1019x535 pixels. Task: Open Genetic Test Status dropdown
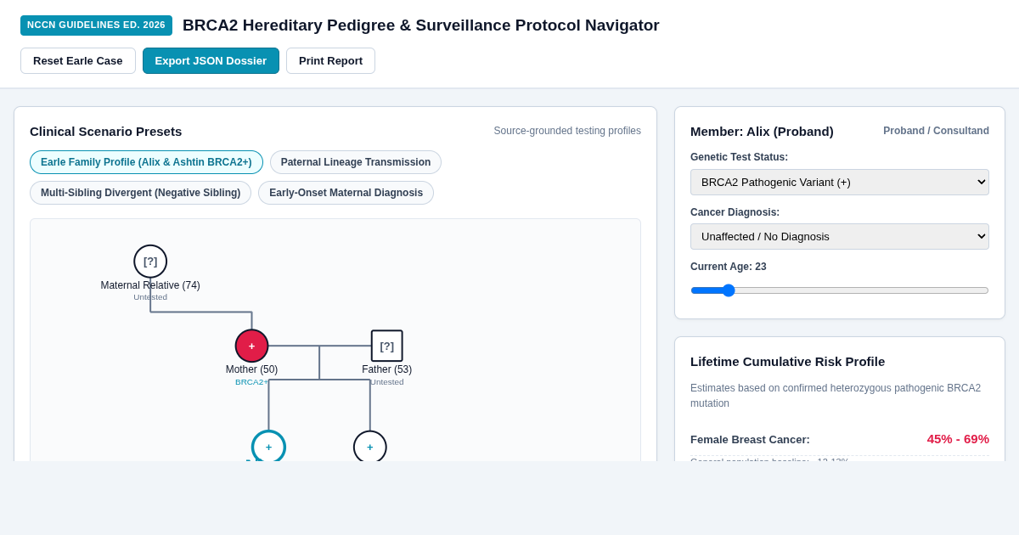[x=840, y=182]
